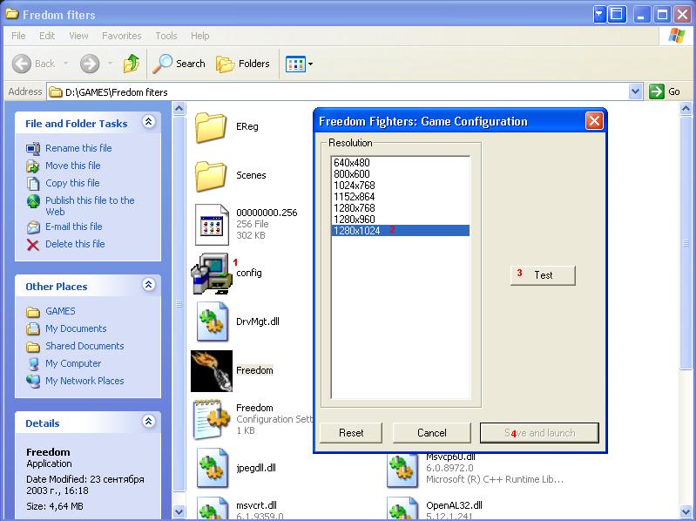696x521 pixels.
Task: Click the Reset button
Action: (351, 433)
